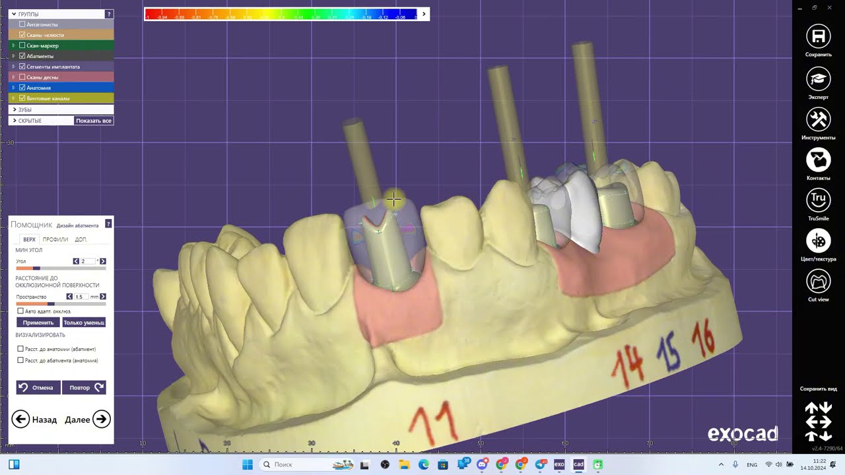Click Сохранить вид label
This screenshot has height=475, width=845.
click(818, 389)
